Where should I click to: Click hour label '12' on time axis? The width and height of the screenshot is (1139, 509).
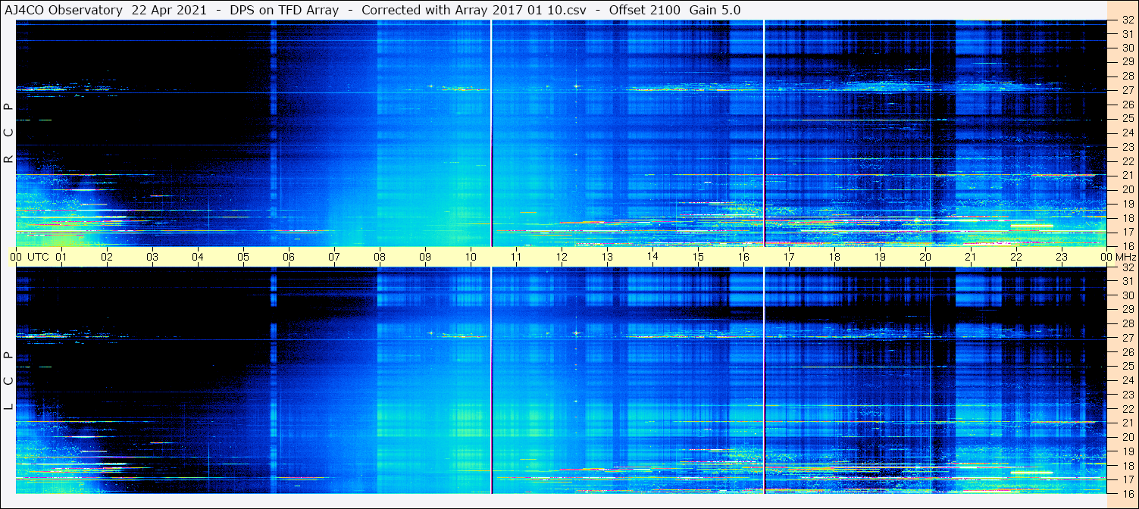[562, 257]
